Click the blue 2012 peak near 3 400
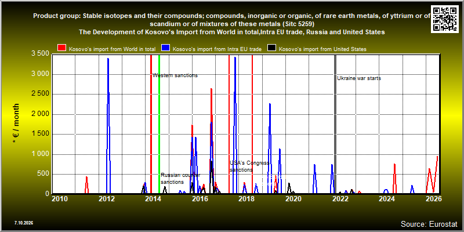The width and height of the screenshot is (464, 232). click(108, 59)
